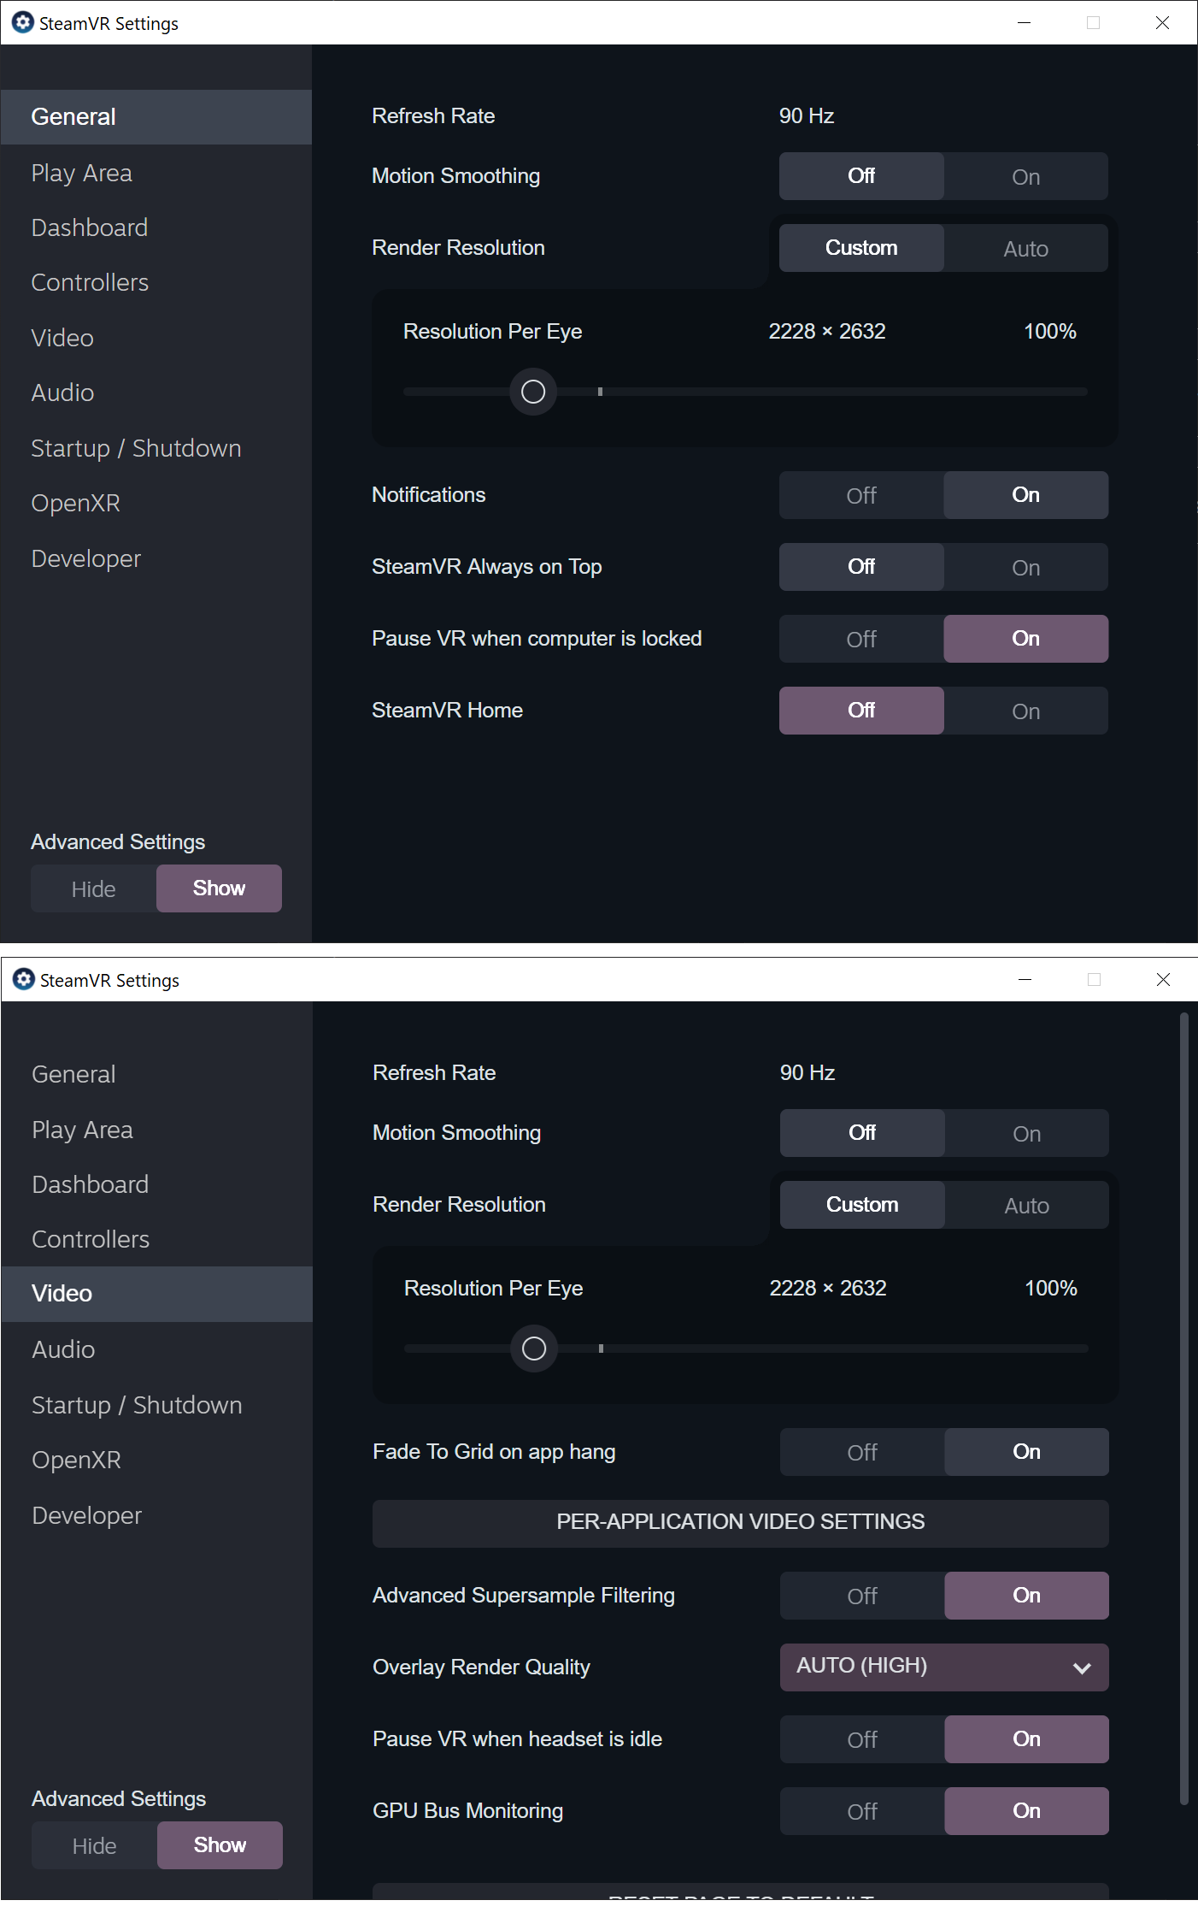The height and width of the screenshot is (1924, 1198).
Task: Open Developer tab in top window
Action: click(156, 558)
